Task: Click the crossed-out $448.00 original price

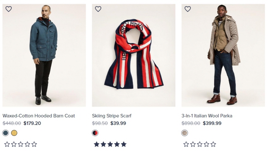Action: pyautogui.click(x=12, y=123)
